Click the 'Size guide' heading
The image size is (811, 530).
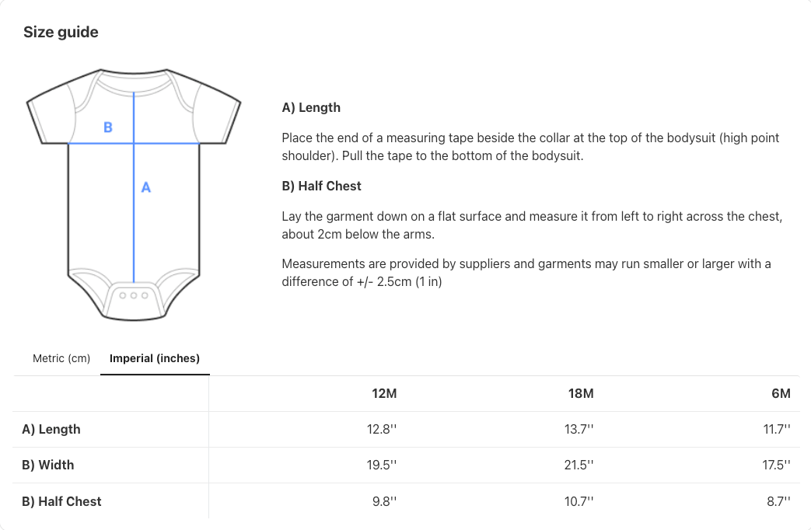[61, 32]
